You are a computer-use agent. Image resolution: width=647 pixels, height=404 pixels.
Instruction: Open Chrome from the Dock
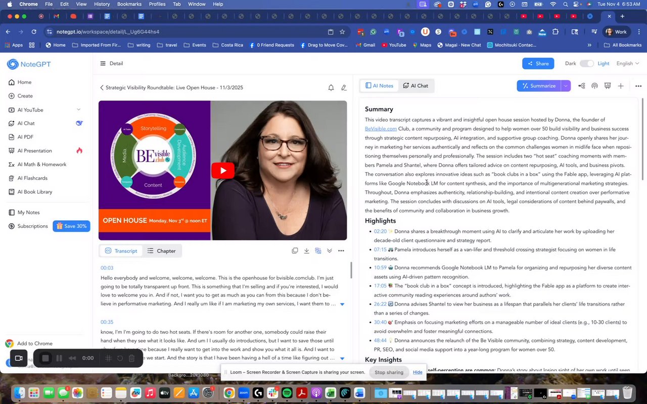coord(229,393)
